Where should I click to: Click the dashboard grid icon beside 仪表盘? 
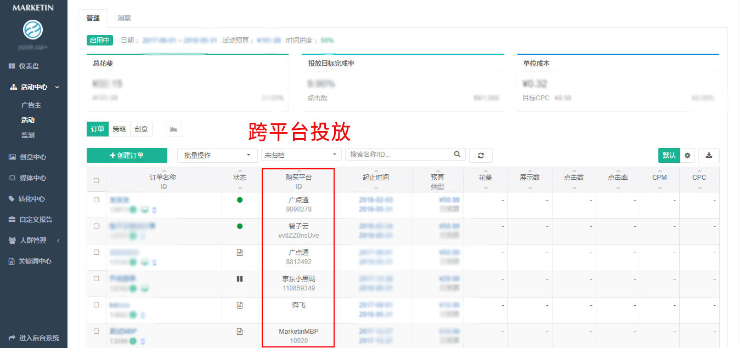tap(12, 66)
